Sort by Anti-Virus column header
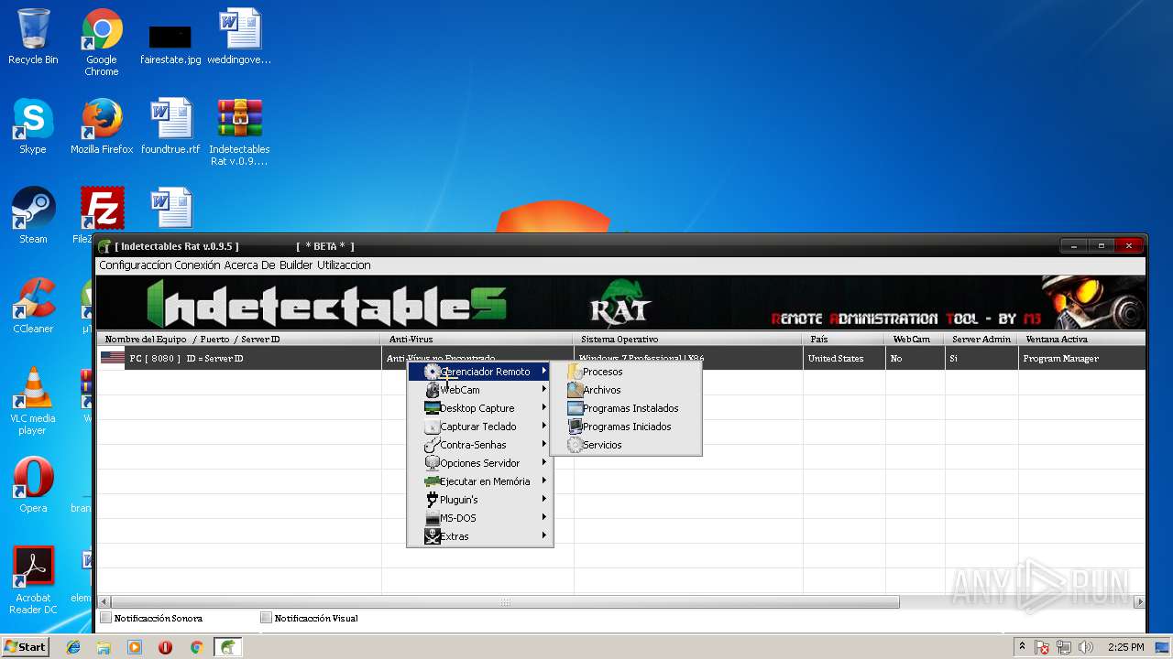Viewport: 1173px width, 659px height. pyautogui.click(x=477, y=339)
